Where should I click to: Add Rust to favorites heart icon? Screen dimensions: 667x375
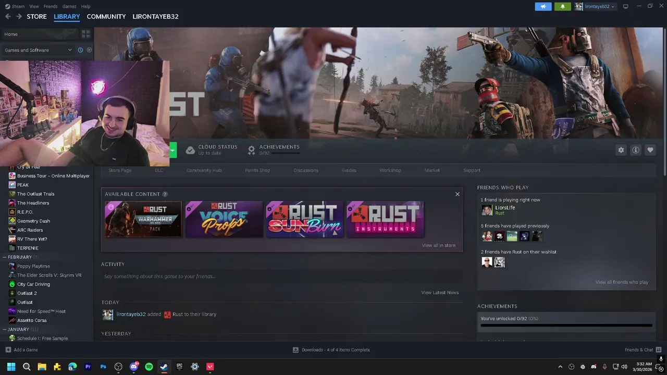[650, 150]
